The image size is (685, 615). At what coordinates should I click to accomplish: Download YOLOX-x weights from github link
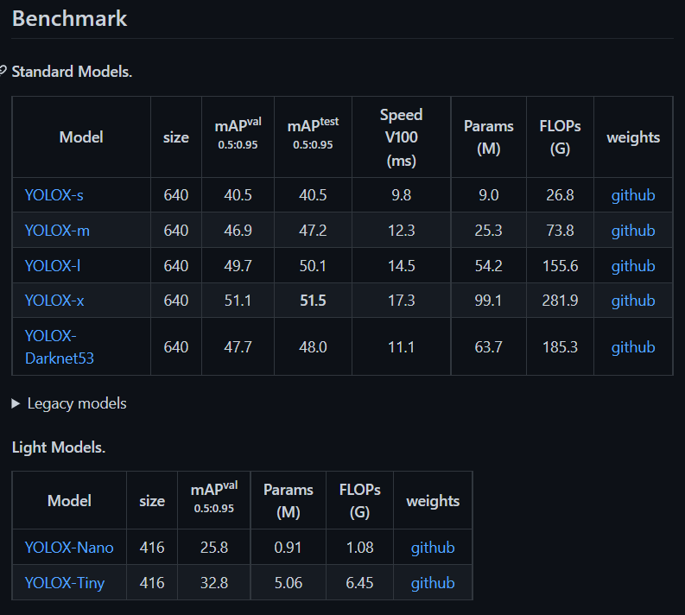pos(633,301)
